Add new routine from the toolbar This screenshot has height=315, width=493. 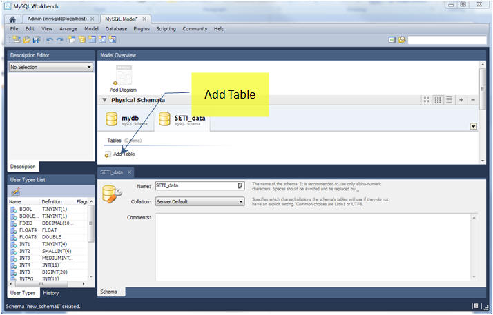click(x=113, y=39)
